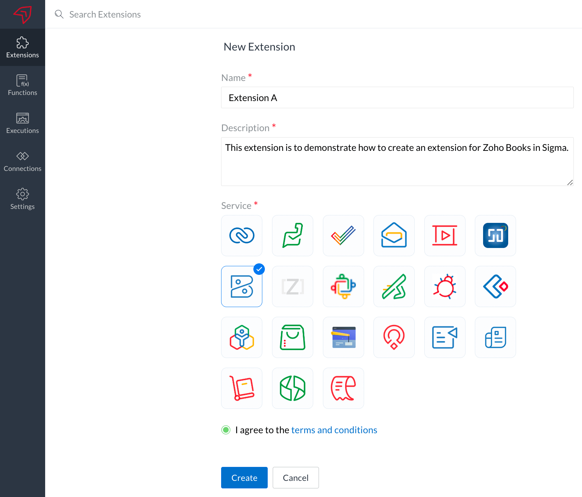Select the Zoho Projects service icon
This screenshot has height=497, width=582.
pos(343,235)
